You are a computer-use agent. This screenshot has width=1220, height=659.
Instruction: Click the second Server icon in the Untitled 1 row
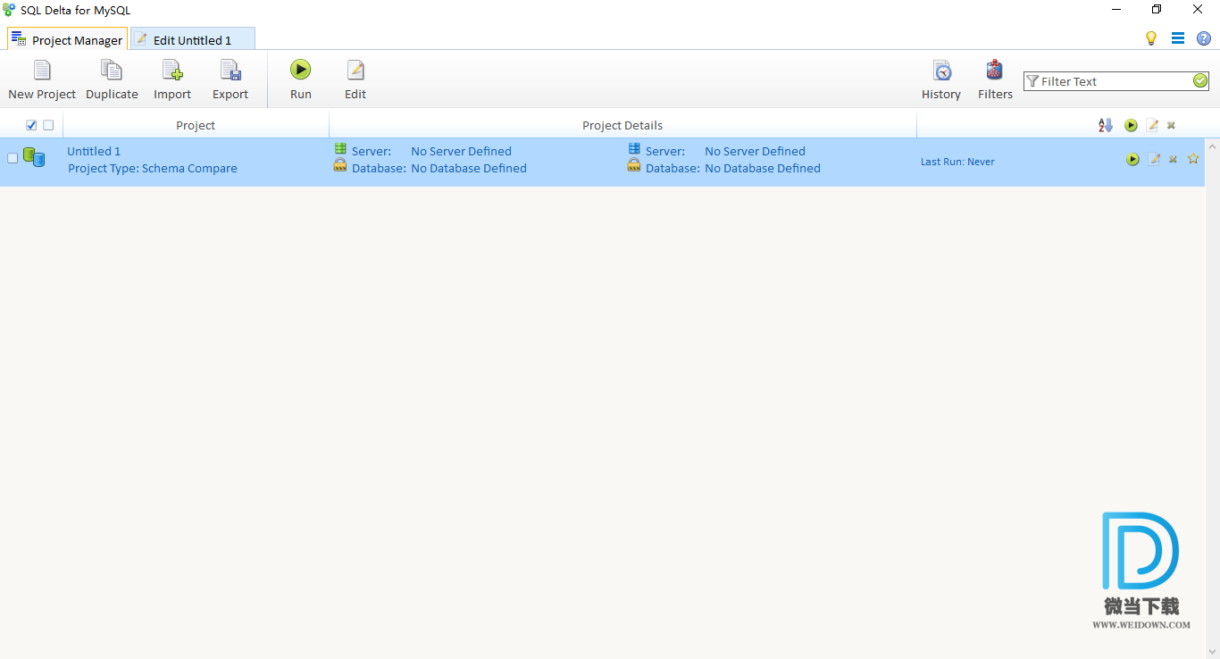634,148
